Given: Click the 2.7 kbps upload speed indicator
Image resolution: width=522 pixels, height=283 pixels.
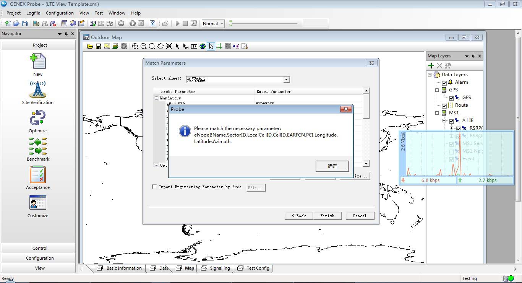Looking at the screenshot, I should (x=485, y=180).
